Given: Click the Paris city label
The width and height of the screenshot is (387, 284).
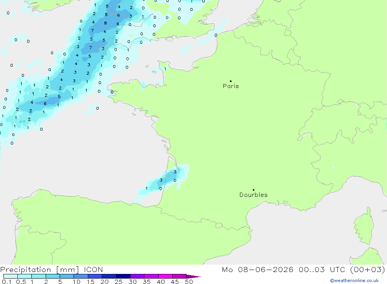Looking at the screenshot, I should pos(231,86).
